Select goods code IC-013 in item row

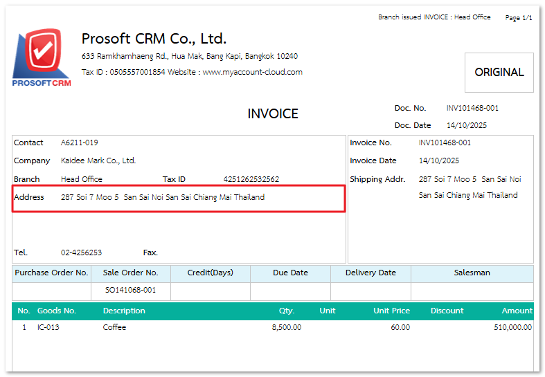(48, 327)
